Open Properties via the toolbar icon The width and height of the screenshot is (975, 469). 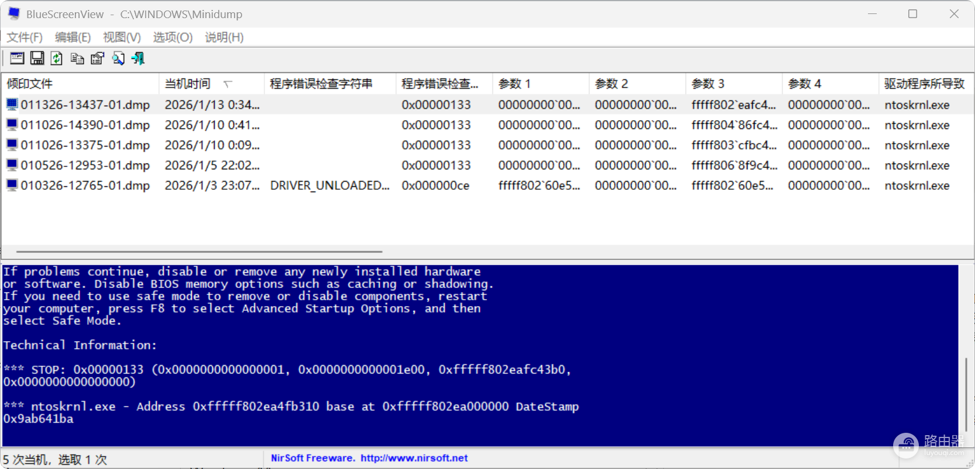tap(98, 58)
